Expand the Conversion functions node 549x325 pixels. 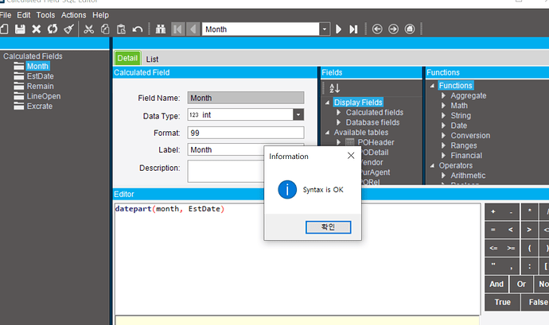coord(444,135)
